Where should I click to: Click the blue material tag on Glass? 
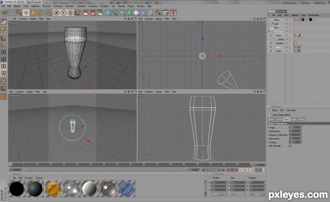pos(299,51)
